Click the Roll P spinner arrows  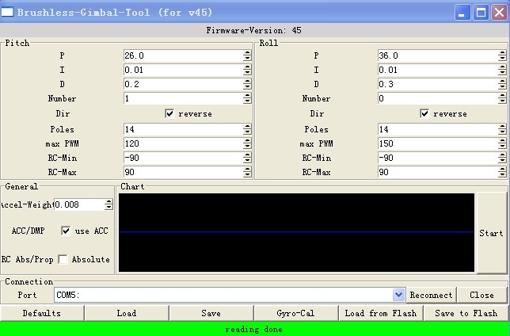[502, 55]
